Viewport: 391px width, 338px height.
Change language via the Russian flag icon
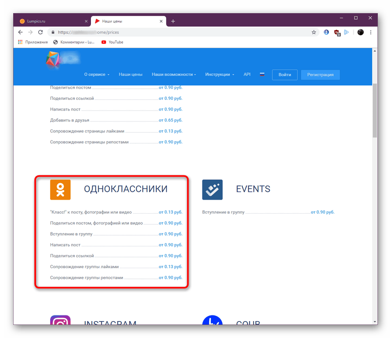click(x=262, y=74)
